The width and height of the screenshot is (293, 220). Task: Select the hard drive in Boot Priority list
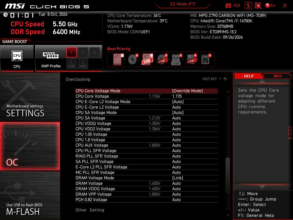tap(117, 59)
